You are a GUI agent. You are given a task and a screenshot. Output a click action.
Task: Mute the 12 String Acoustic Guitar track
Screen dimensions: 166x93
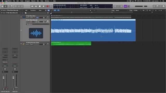click(x=27, y=44)
